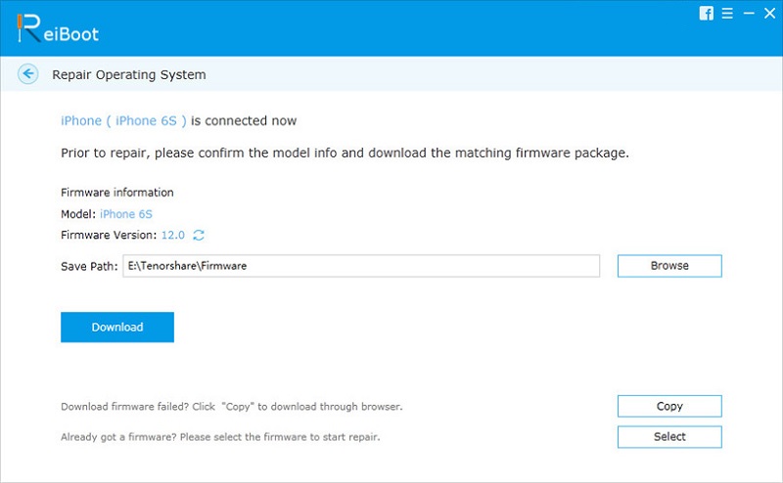Click the firmware version 12.0 value
The width and height of the screenshot is (783, 483).
click(x=173, y=235)
